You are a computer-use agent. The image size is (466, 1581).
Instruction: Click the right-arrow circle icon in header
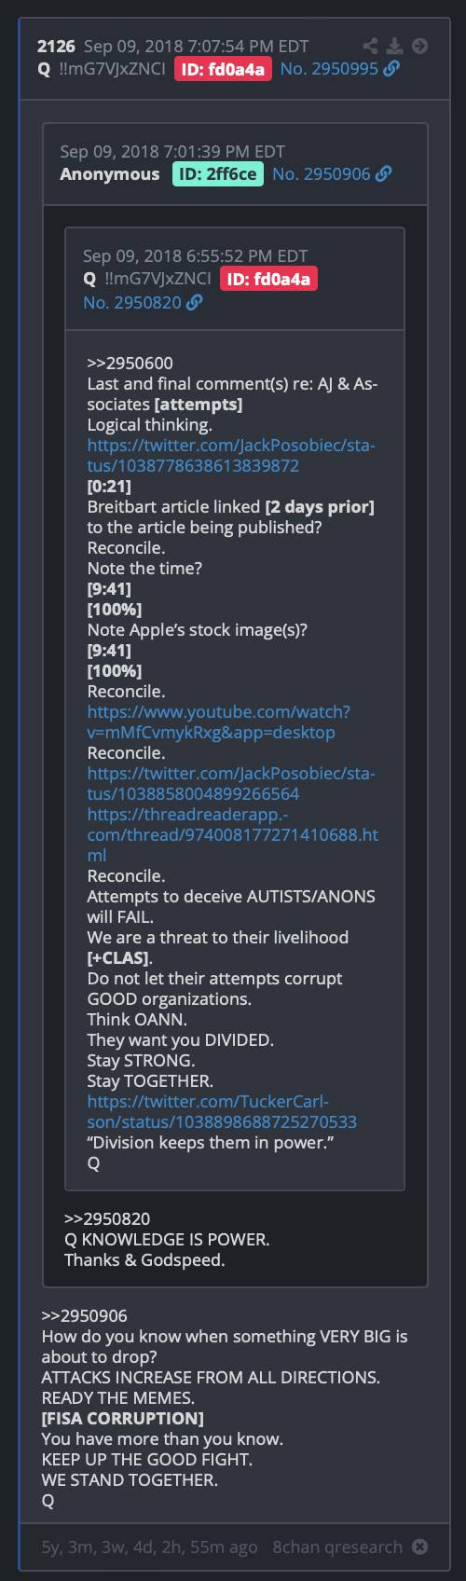(x=420, y=46)
